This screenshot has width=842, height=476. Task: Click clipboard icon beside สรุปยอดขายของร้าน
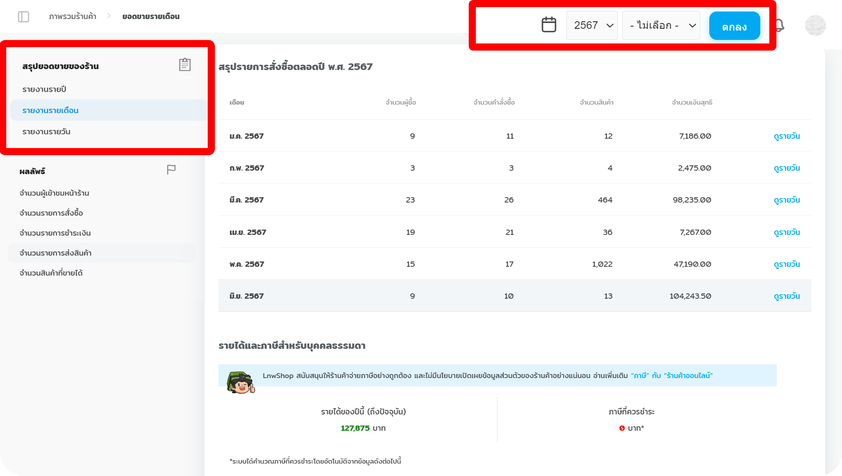click(185, 65)
